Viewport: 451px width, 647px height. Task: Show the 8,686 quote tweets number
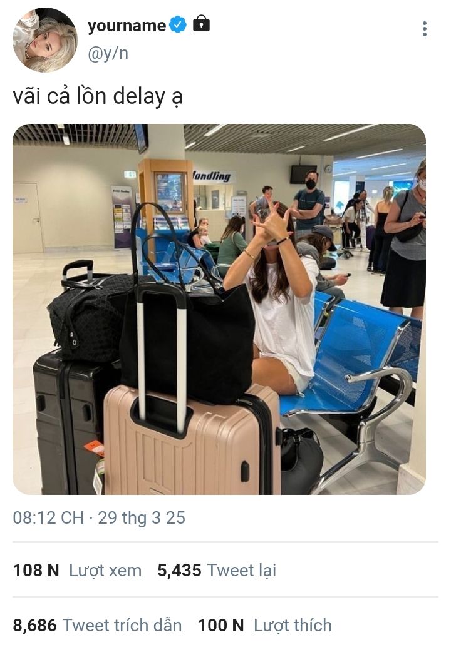(x=34, y=625)
